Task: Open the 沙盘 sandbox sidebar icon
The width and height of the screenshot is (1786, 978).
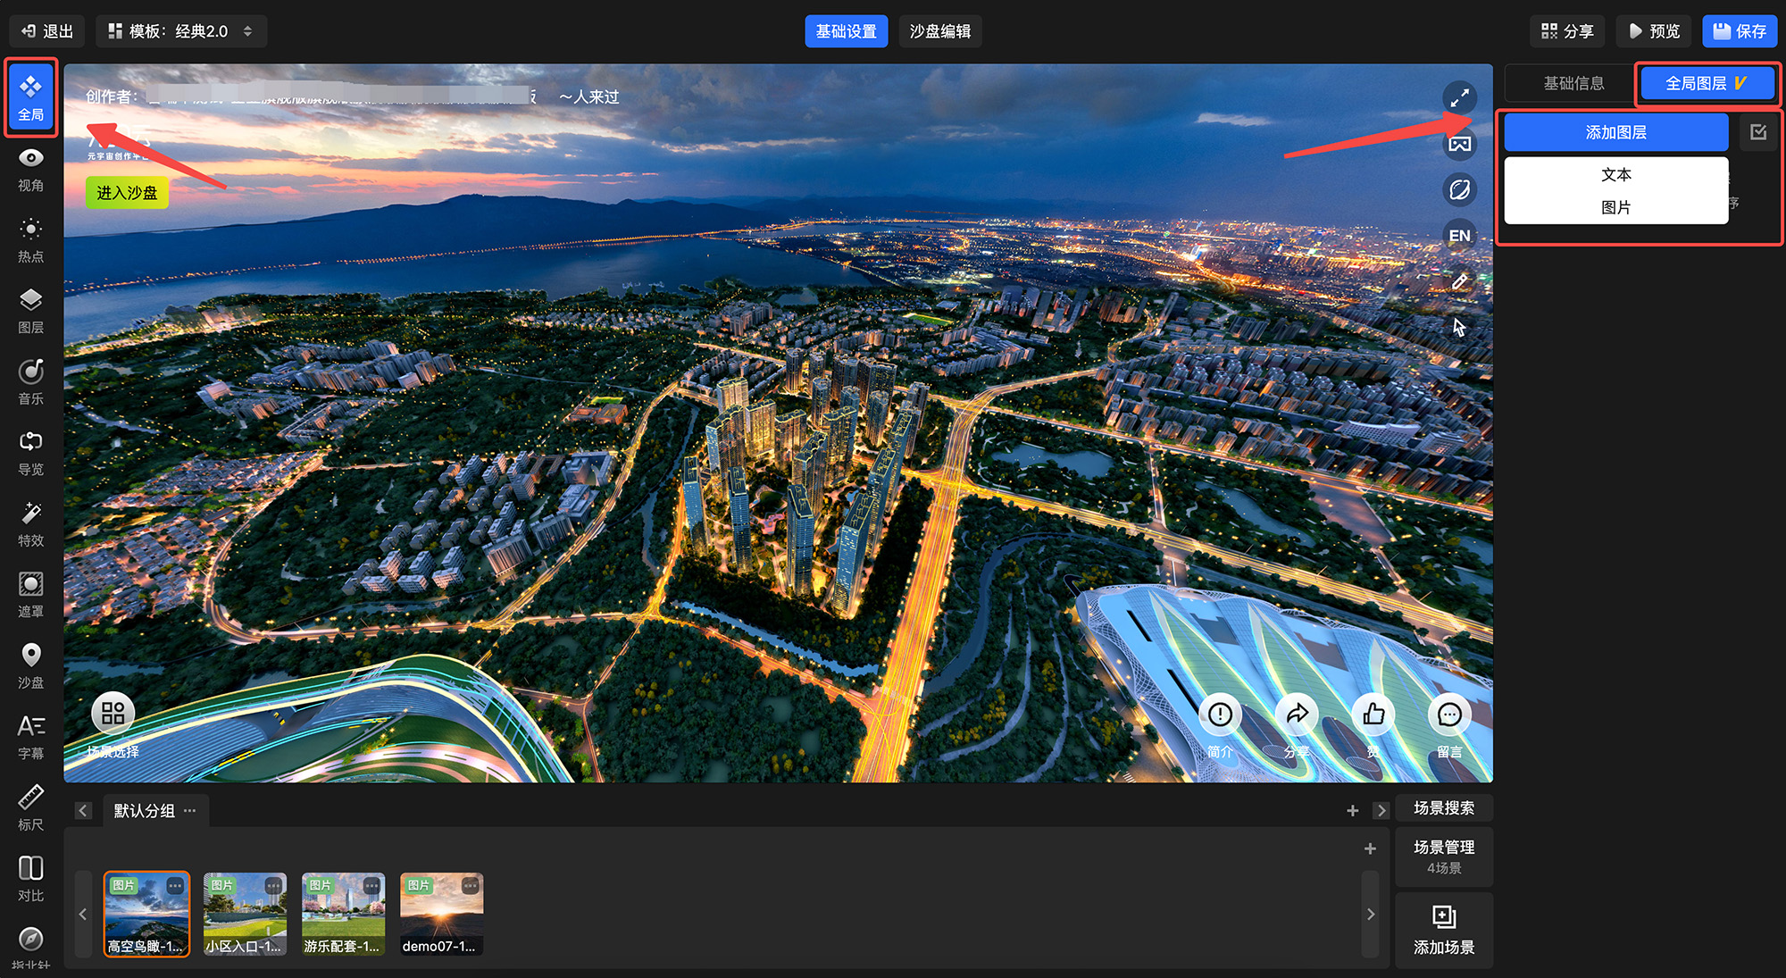Action: click(x=30, y=665)
